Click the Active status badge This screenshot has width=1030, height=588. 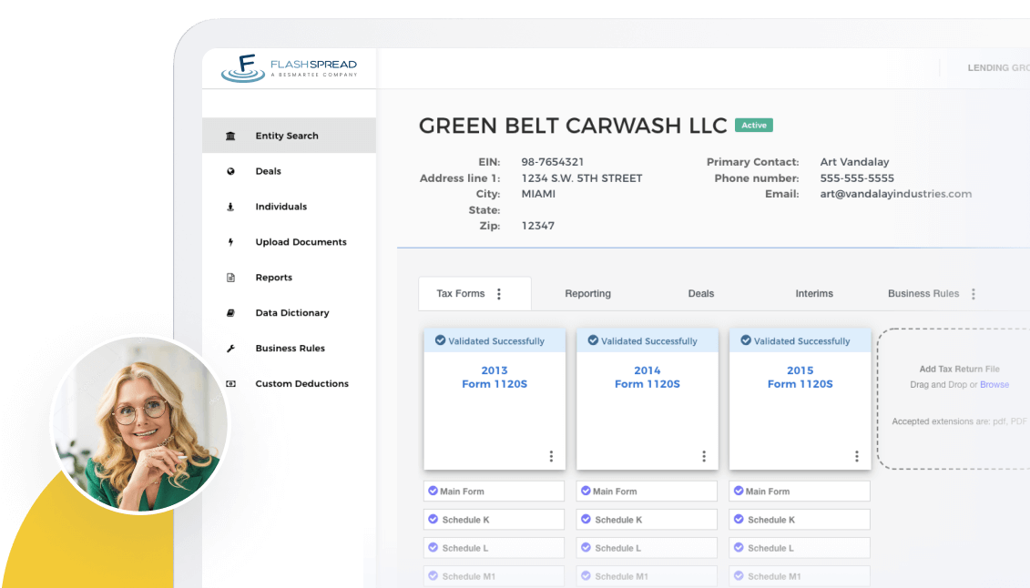[x=753, y=126]
